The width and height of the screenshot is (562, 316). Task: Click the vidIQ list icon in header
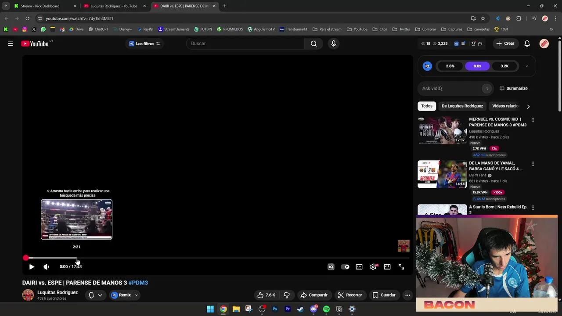pyautogui.click(x=463, y=43)
